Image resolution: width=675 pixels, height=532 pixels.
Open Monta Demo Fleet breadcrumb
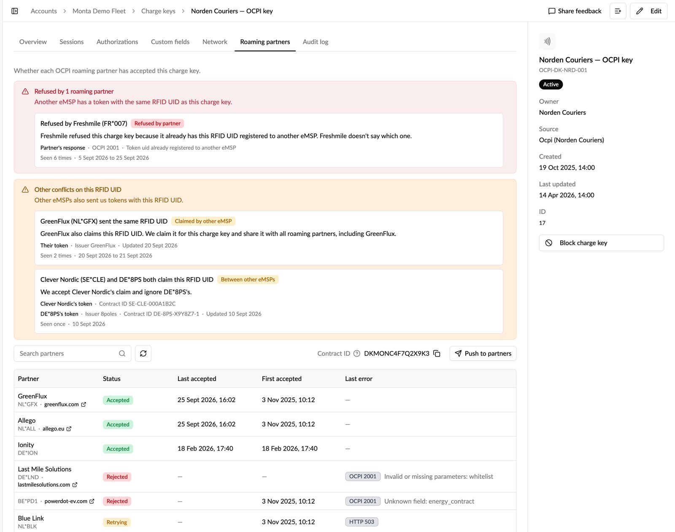tap(99, 11)
